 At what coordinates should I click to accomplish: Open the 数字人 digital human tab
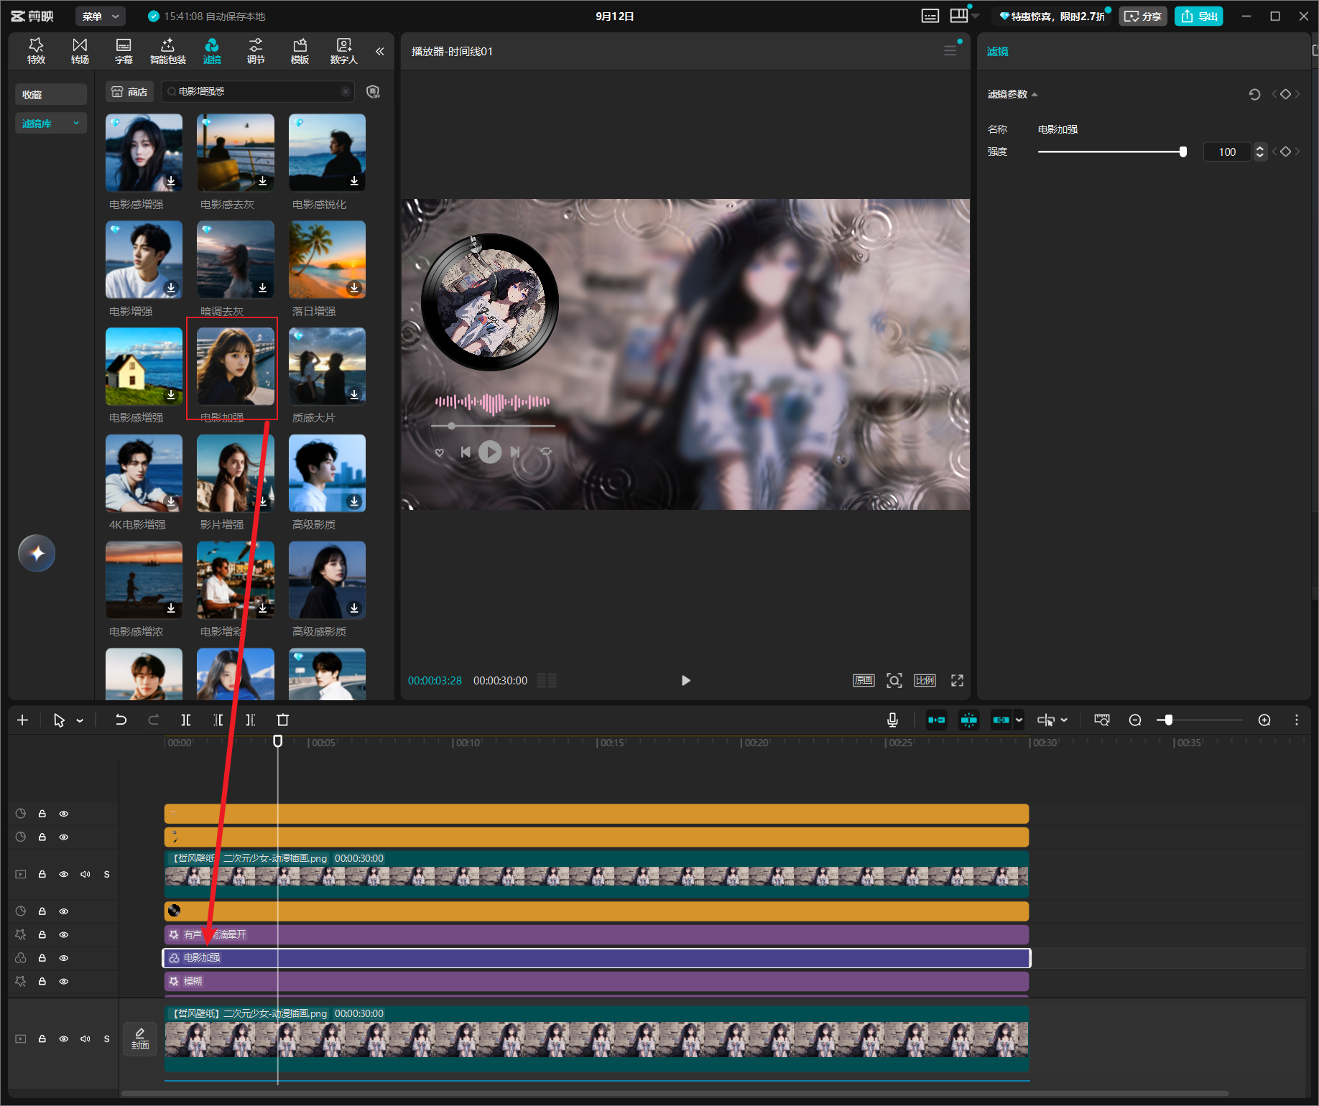[343, 51]
